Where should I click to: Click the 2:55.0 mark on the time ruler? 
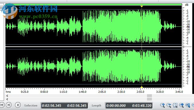pos(140,92)
